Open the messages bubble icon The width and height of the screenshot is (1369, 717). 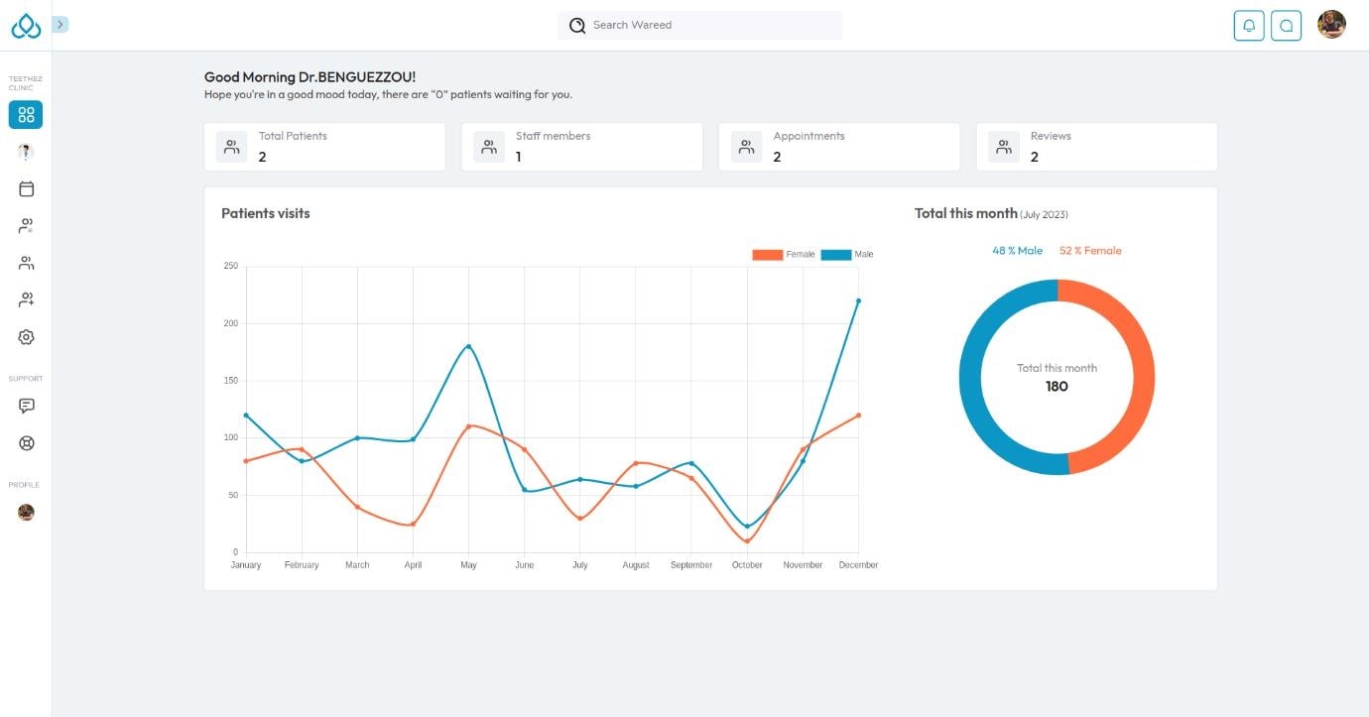(x=1287, y=25)
